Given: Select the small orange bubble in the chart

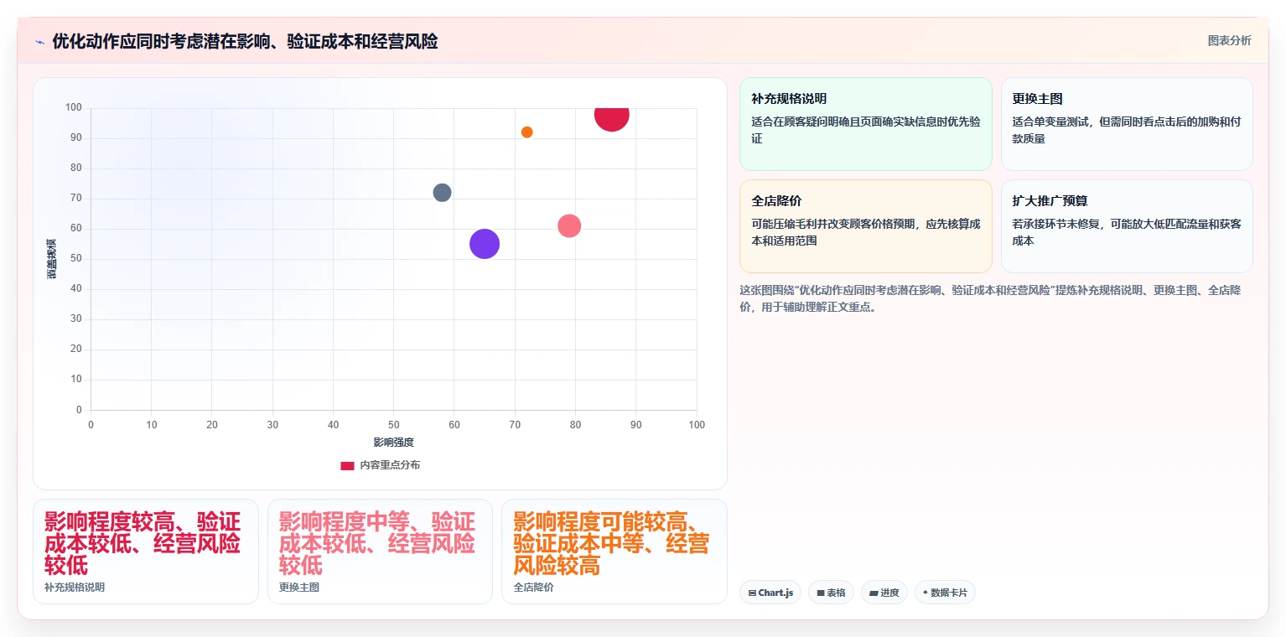Looking at the screenshot, I should pos(526,132).
